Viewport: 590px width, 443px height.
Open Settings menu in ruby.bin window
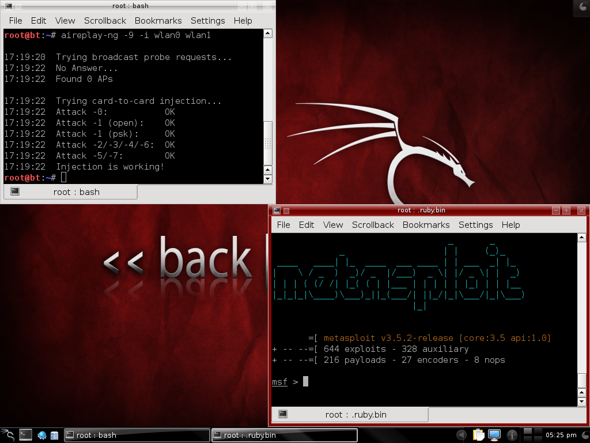tap(475, 225)
